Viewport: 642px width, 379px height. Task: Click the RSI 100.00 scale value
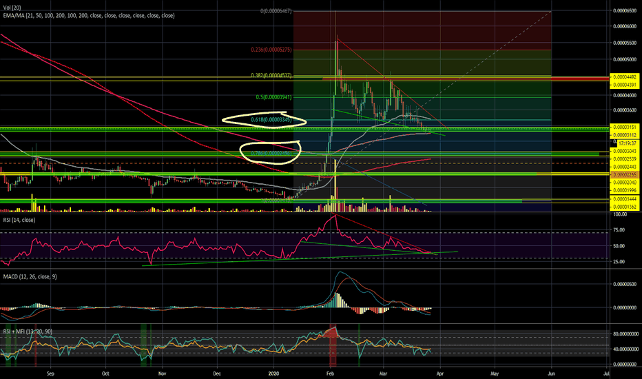pyautogui.click(x=619, y=214)
